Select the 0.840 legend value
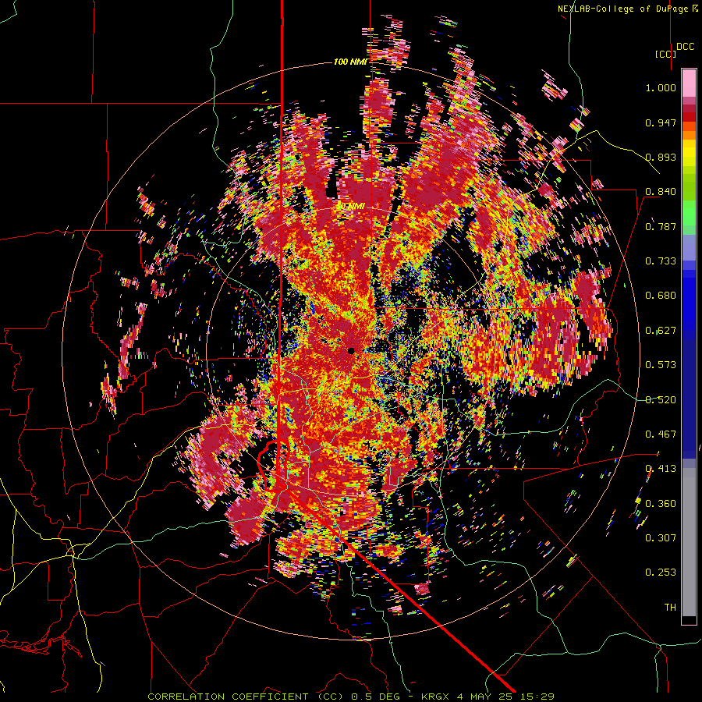702x702 pixels. 661,192
